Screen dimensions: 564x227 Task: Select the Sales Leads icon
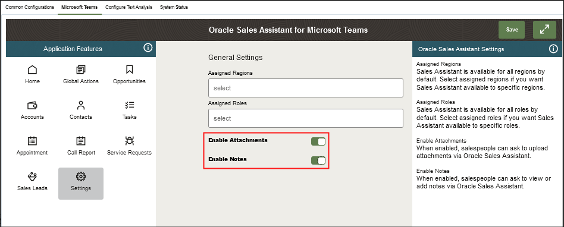click(x=32, y=176)
